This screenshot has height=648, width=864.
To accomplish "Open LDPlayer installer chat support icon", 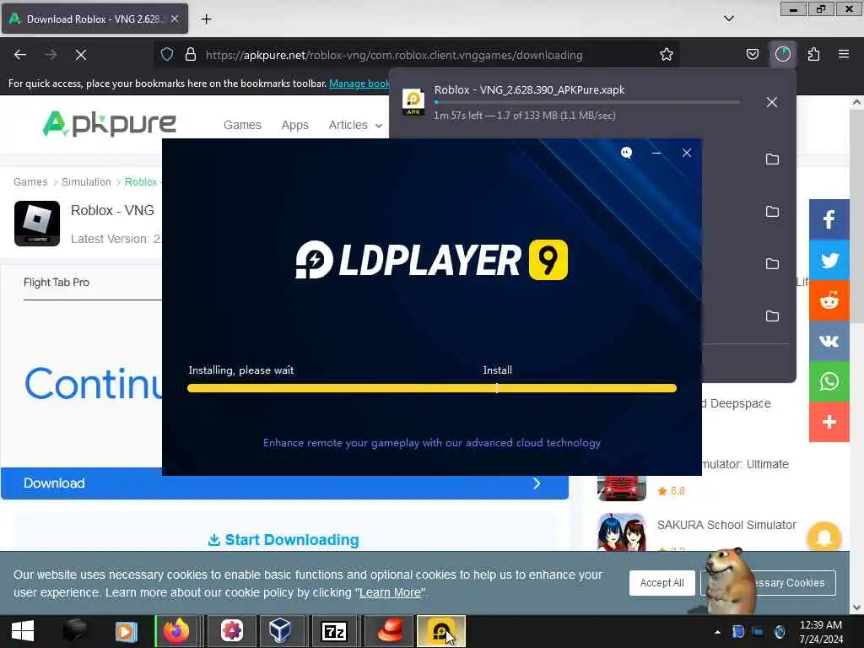I will tap(626, 153).
